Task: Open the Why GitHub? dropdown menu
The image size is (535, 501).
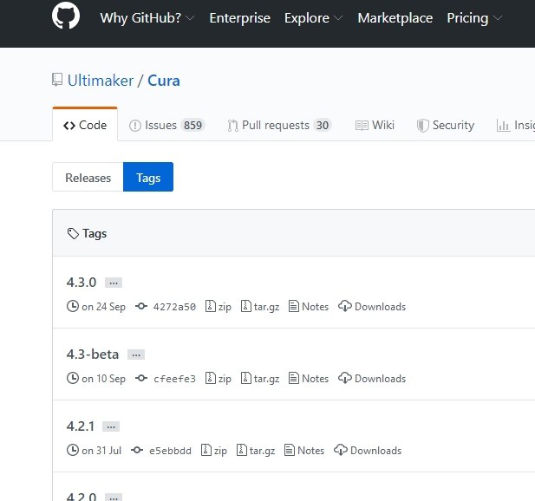Action: pos(147,18)
